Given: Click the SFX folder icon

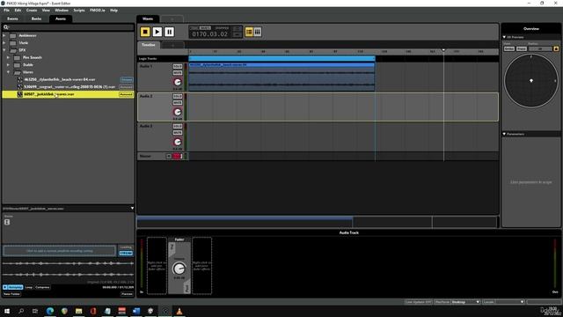Looking at the screenshot, I should click(x=13, y=50).
